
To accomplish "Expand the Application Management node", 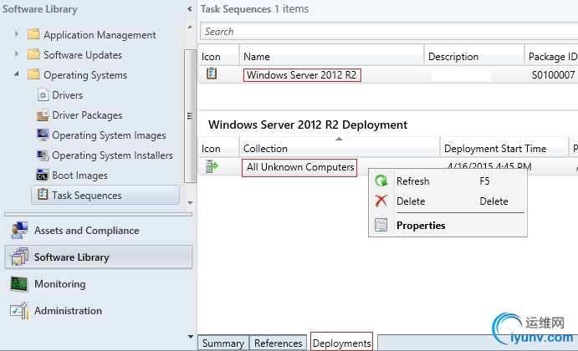I will tap(16, 34).
